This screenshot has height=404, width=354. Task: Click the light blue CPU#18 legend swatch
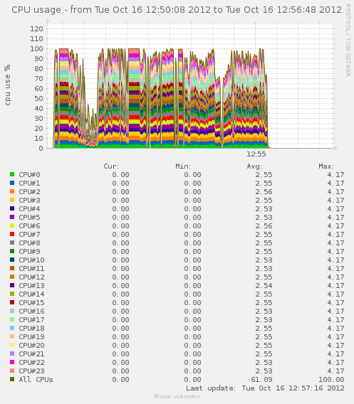point(12,328)
